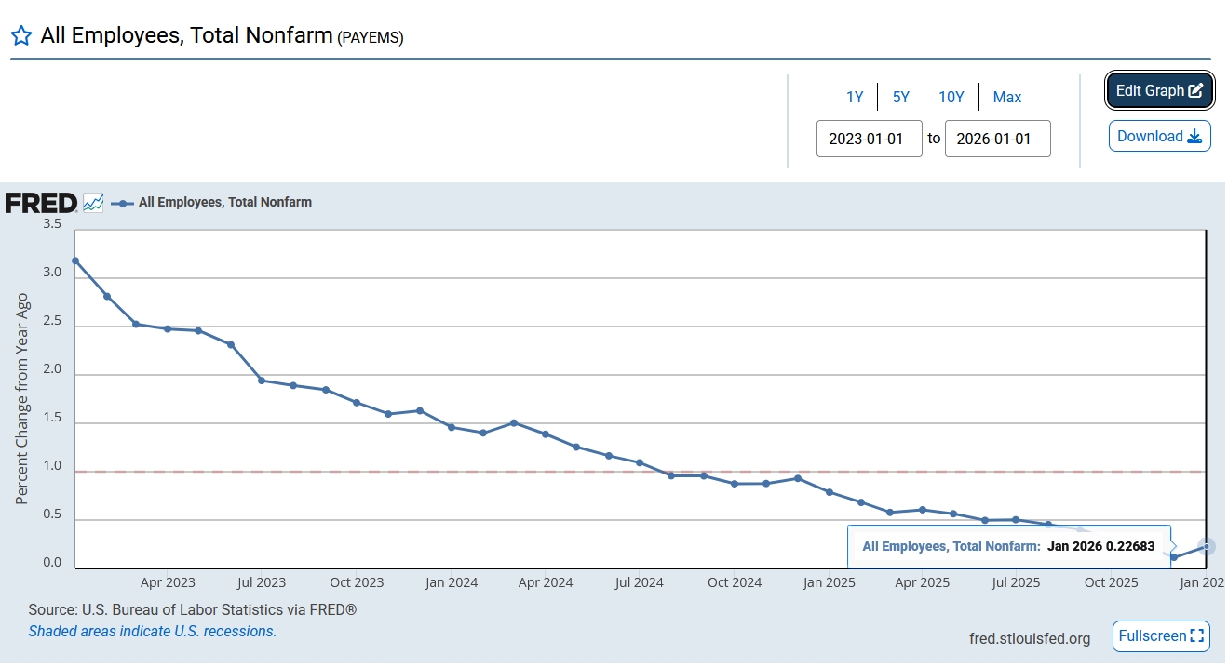Viewport: 1228px width, 668px height.
Task: Click the blue series marker in legend
Action: [x=122, y=203]
